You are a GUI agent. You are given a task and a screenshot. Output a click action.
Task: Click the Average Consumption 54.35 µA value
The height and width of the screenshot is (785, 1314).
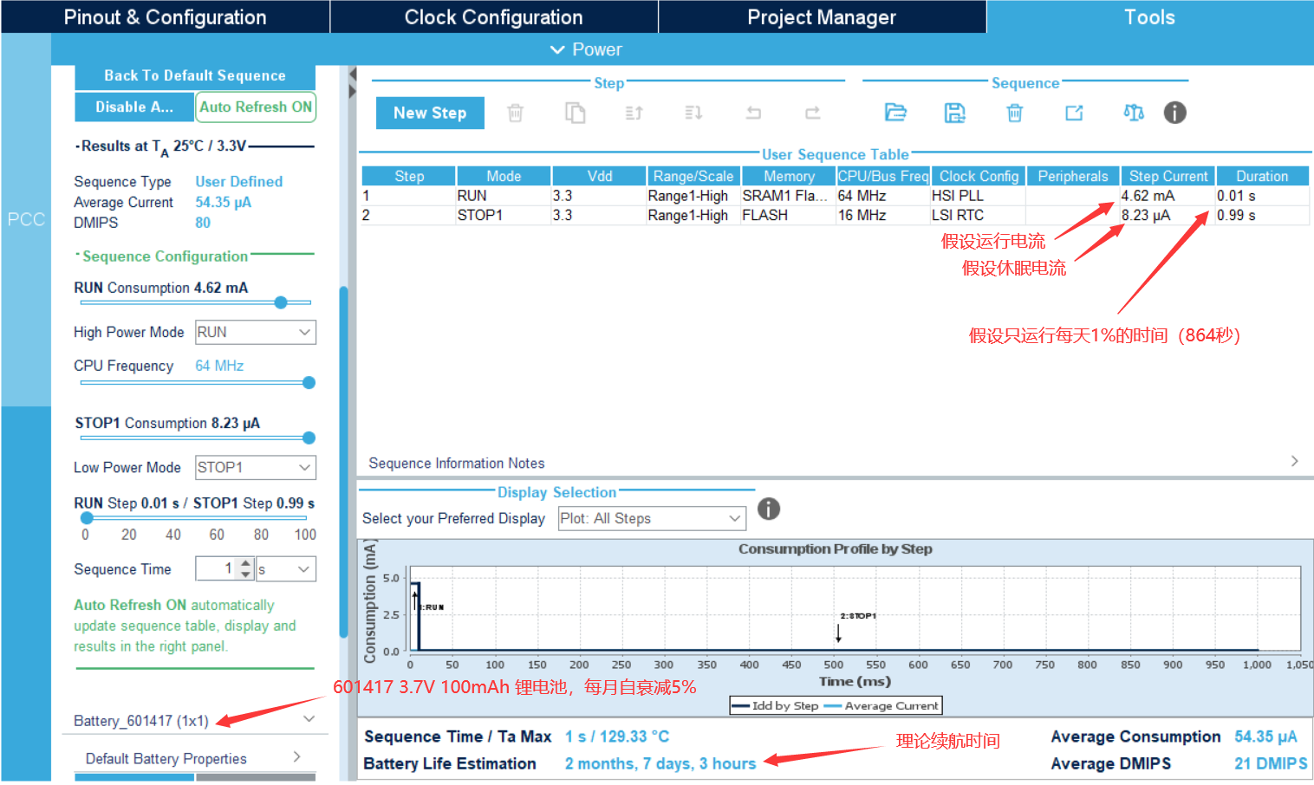coord(1265,736)
